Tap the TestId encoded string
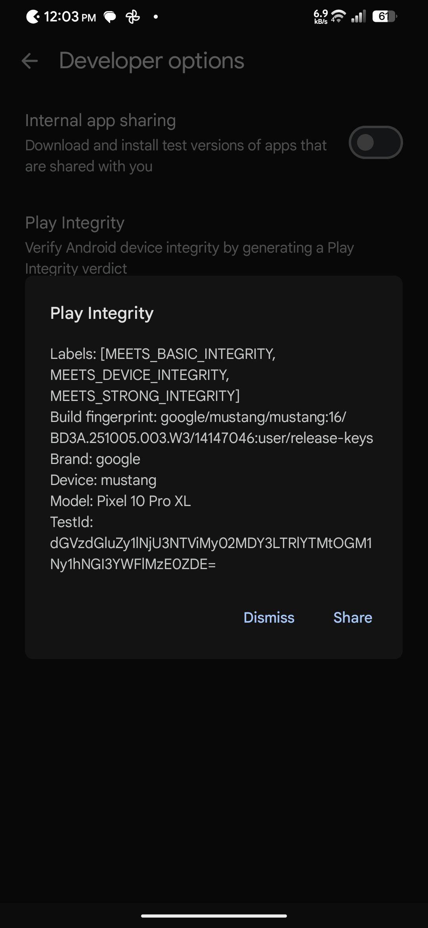Image resolution: width=428 pixels, height=928 pixels. (x=211, y=553)
